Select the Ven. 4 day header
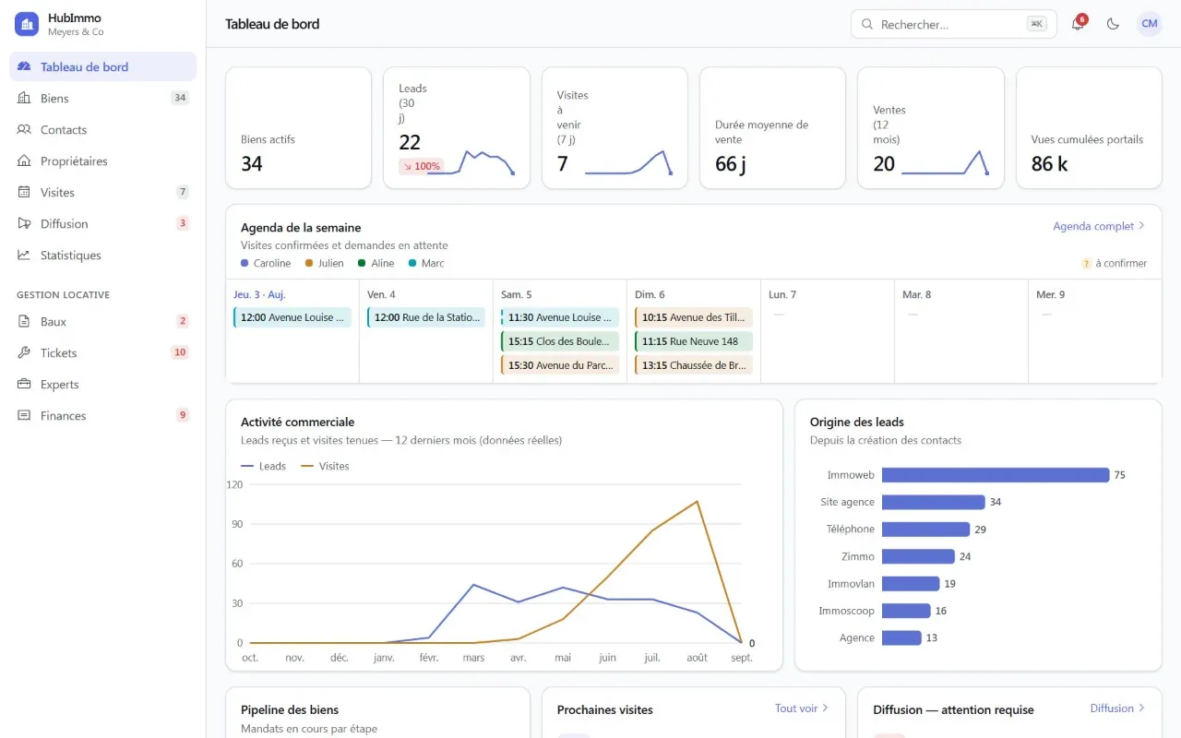1181x738 pixels. (x=381, y=294)
